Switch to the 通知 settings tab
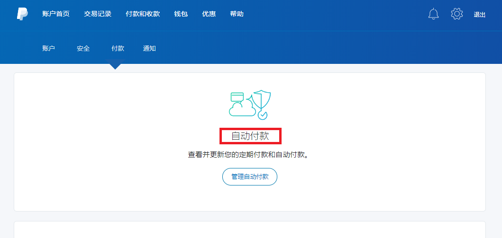This screenshot has height=238, width=502. [x=149, y=49]
